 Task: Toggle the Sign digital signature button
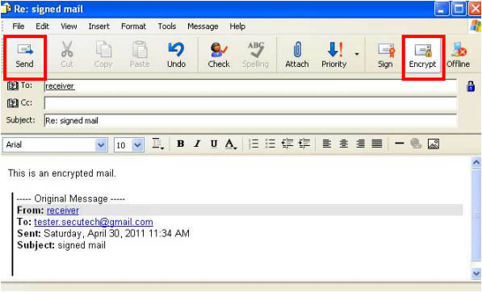(385, 56)
